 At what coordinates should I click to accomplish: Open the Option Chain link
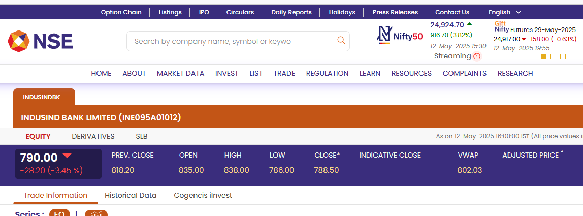click(121, 12)
